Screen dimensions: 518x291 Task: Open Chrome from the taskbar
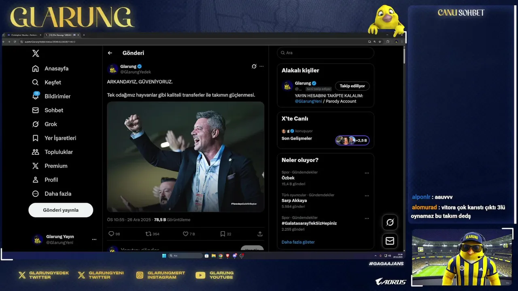[221, 256]
